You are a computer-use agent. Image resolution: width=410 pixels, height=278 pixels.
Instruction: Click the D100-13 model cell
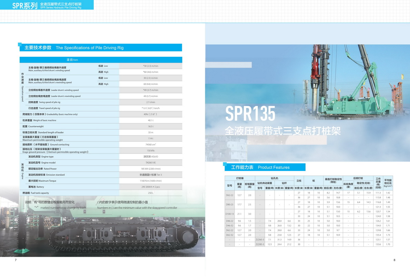tap(229, 214)
